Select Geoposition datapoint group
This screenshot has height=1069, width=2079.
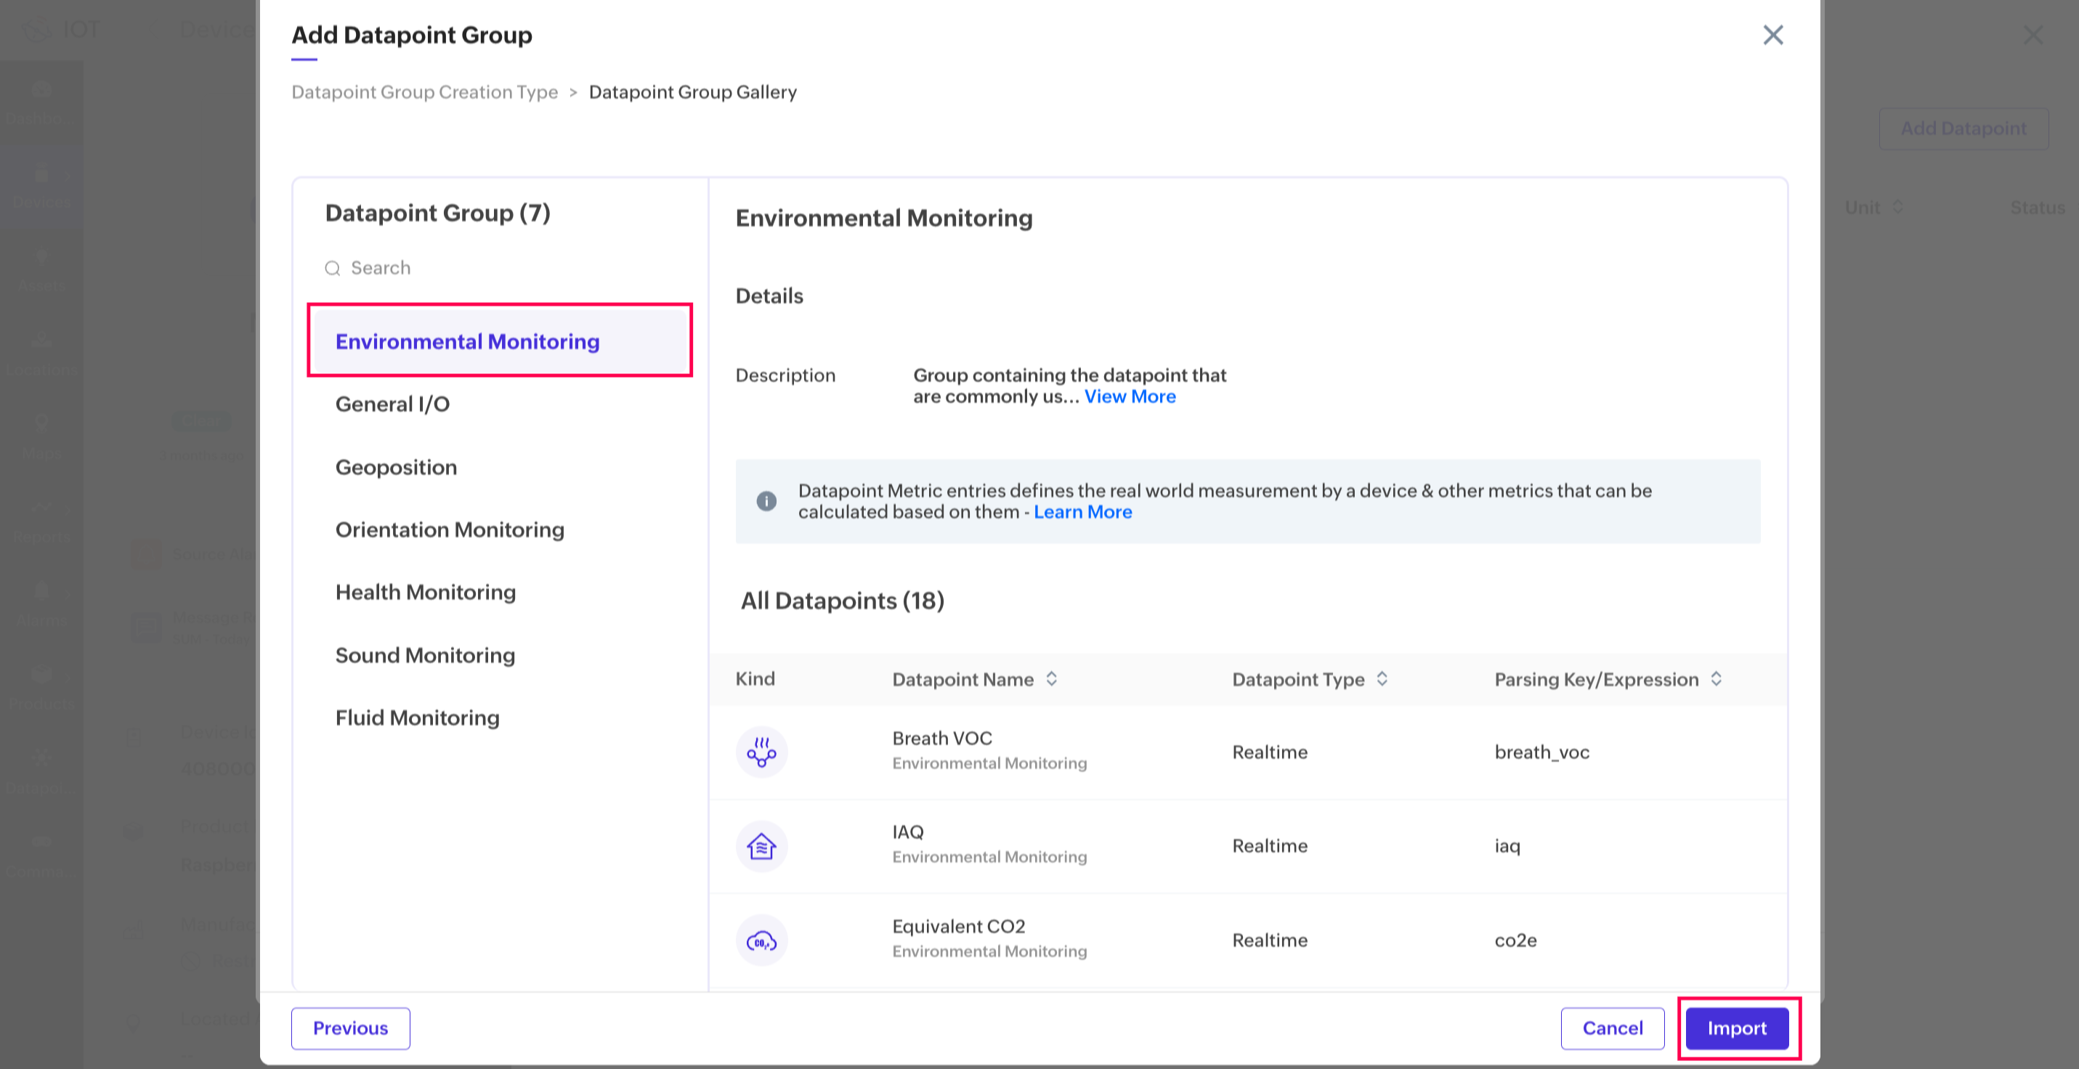(397, 467)
